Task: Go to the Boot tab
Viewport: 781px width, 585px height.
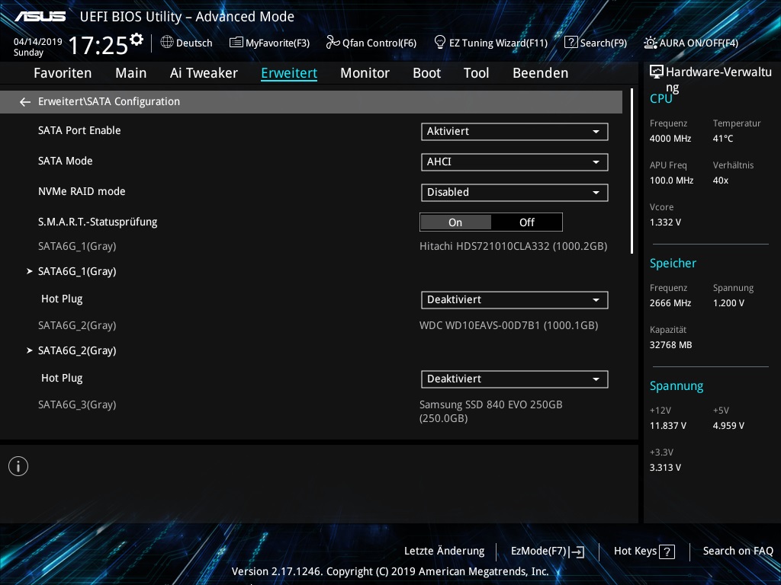Action: [x=427, y=73]
